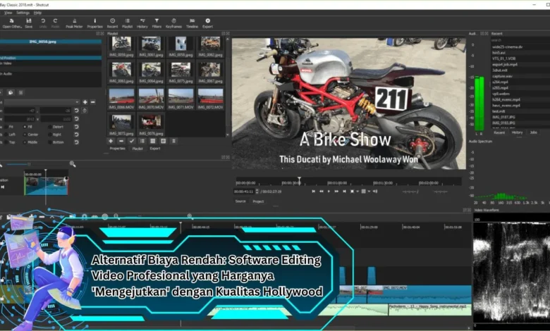Viewport: 550px width, 331px height.
Task: Select the Properties tab below playlist
Action: [x=118, y=149]
